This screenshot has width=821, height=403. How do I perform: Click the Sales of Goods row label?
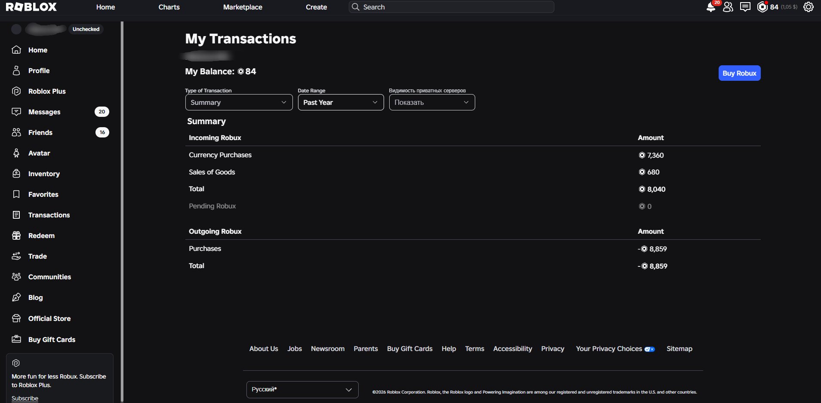212,172
